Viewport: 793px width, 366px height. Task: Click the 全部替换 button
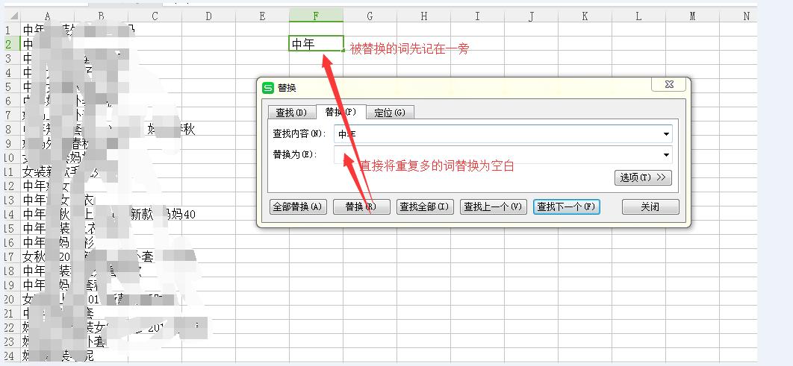click(298, 207)
